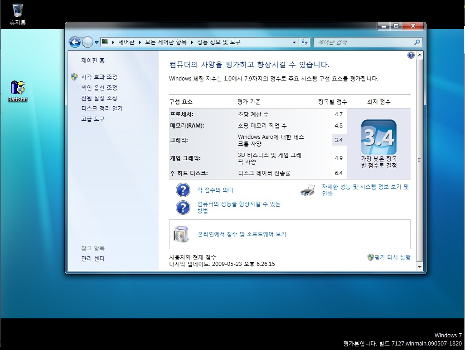Click question icon beside 각 점수의 의미

183,190
